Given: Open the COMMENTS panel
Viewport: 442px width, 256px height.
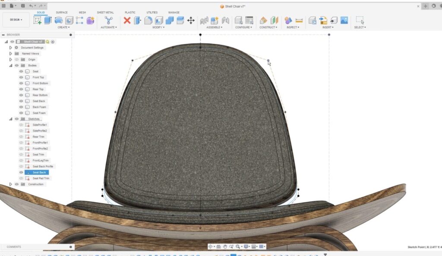Looking at the screenshot, I should pos(13,246).
